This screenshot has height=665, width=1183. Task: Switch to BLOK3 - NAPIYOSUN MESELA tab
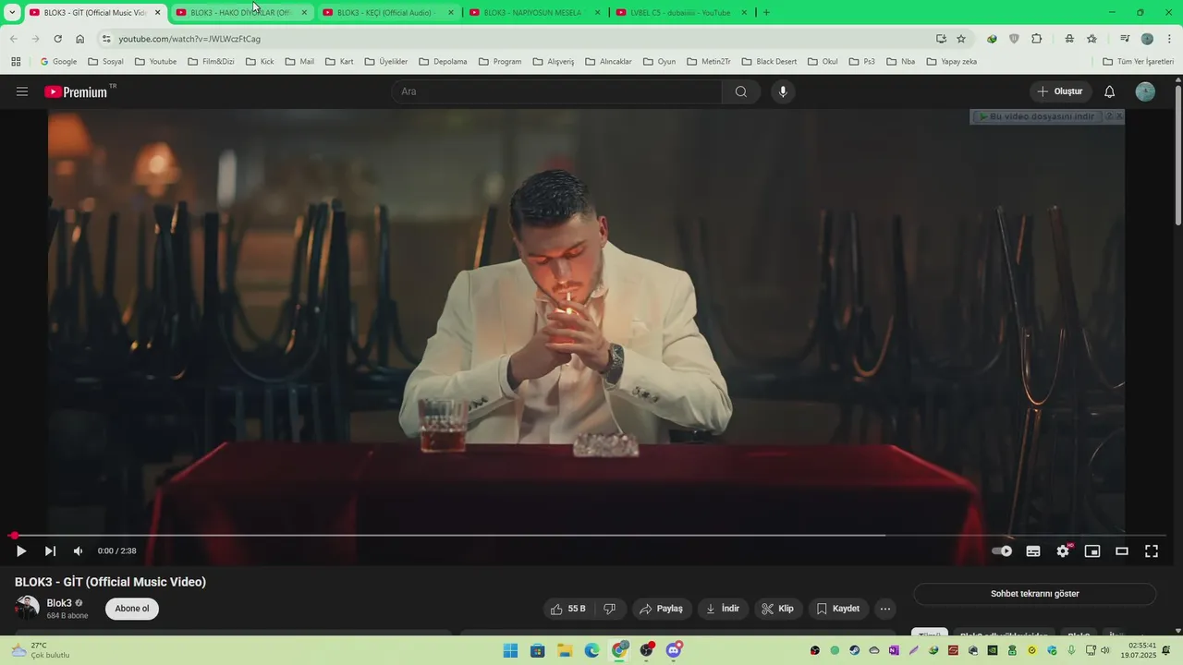533,13
